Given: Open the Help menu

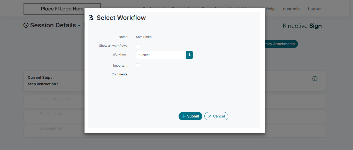Looking at the screenshot, I should click(270, 9).
